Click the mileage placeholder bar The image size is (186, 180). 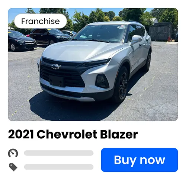tap(59, 153)
